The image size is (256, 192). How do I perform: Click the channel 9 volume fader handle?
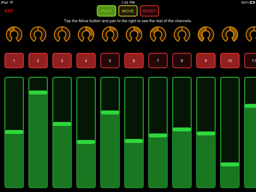[x=206, y=133]
